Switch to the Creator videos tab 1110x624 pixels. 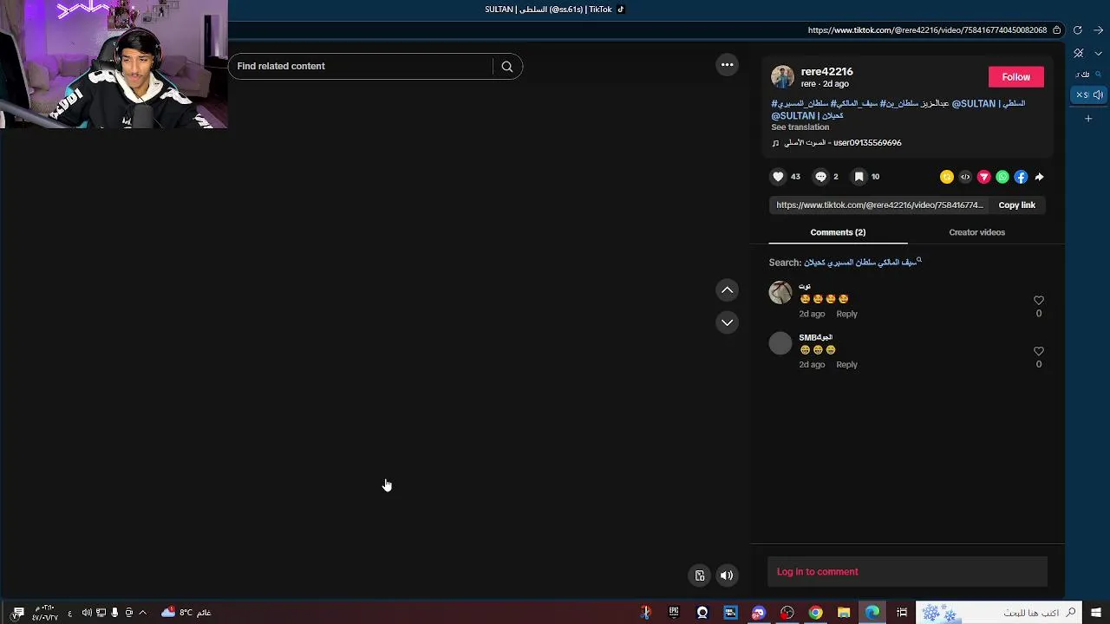click(x=976, y=232)
